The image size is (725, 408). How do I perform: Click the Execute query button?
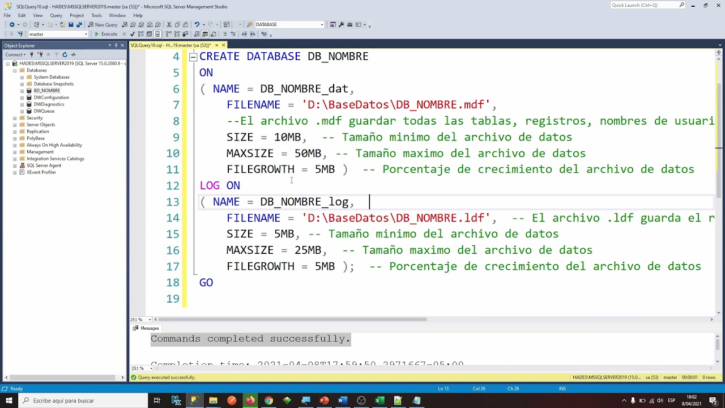coord(106,34)
